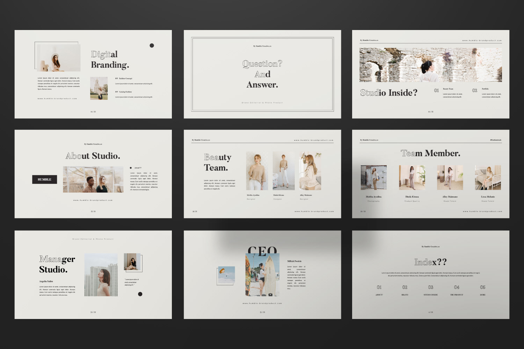Click index item '04 THE PRODUCT'
The image size is (524, 349).
[457, 291]
